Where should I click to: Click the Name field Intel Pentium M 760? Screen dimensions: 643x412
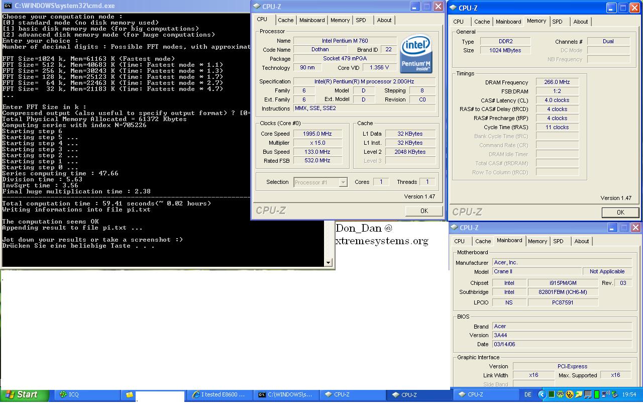point(345,41)
